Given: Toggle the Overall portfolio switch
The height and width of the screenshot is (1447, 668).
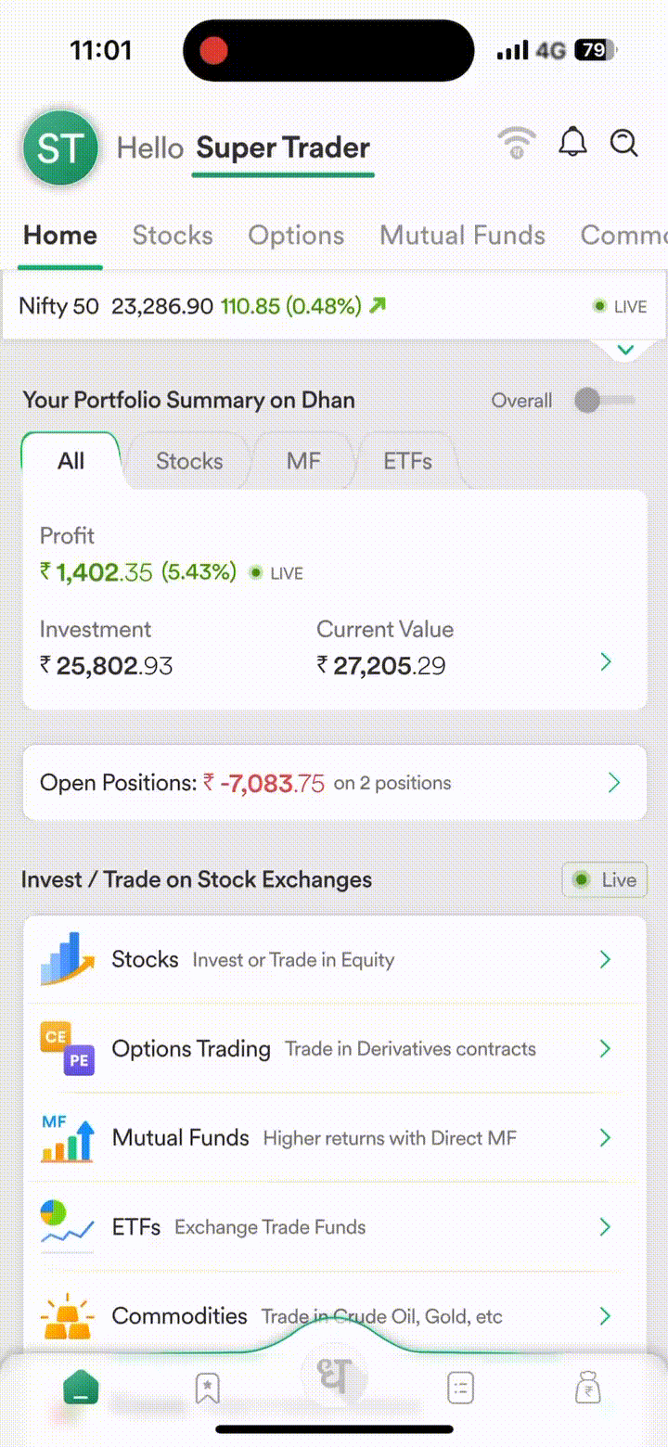Looking at the screenshot, I should 604,401.
